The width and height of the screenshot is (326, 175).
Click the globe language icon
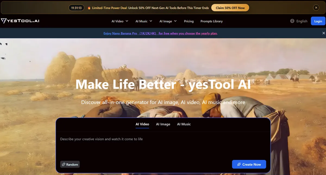[292, 21]
